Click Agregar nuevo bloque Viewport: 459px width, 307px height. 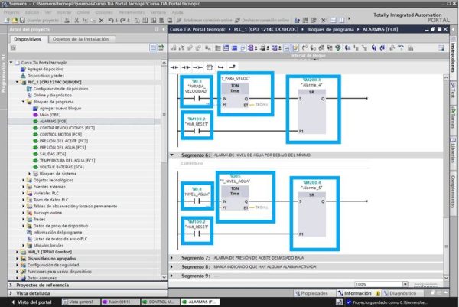(x=60, y=109)
